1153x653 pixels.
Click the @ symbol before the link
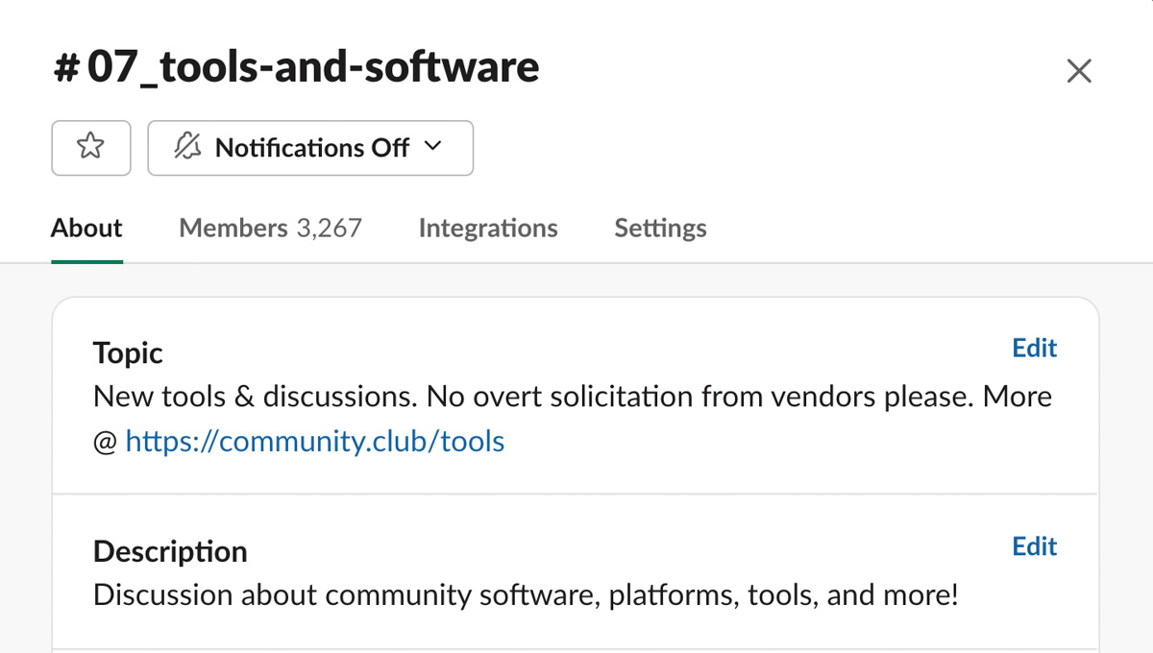click(105, 442)
